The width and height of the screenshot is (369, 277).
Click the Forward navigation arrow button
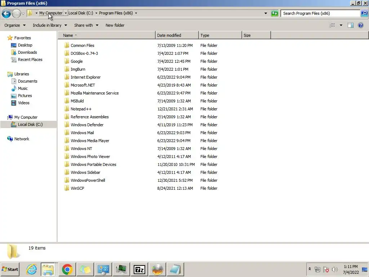coord(16,13)
